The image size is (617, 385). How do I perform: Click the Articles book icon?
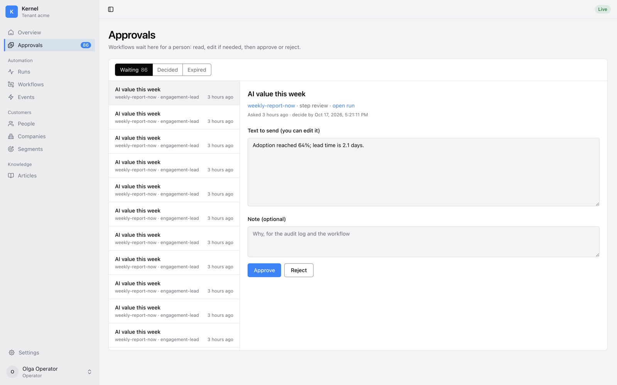tap(11, 176)
